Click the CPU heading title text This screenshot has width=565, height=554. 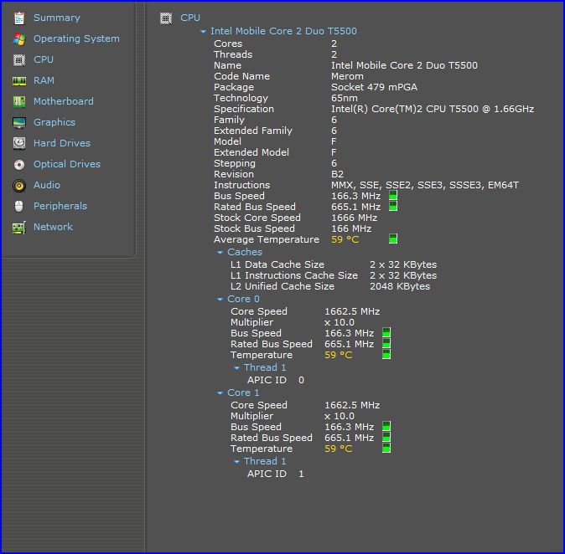click(x=190, y=18)
